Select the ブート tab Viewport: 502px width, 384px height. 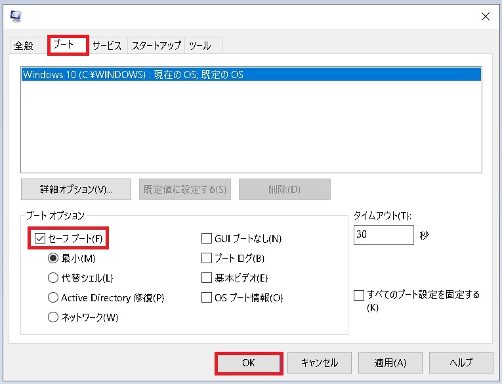[68, 45]
